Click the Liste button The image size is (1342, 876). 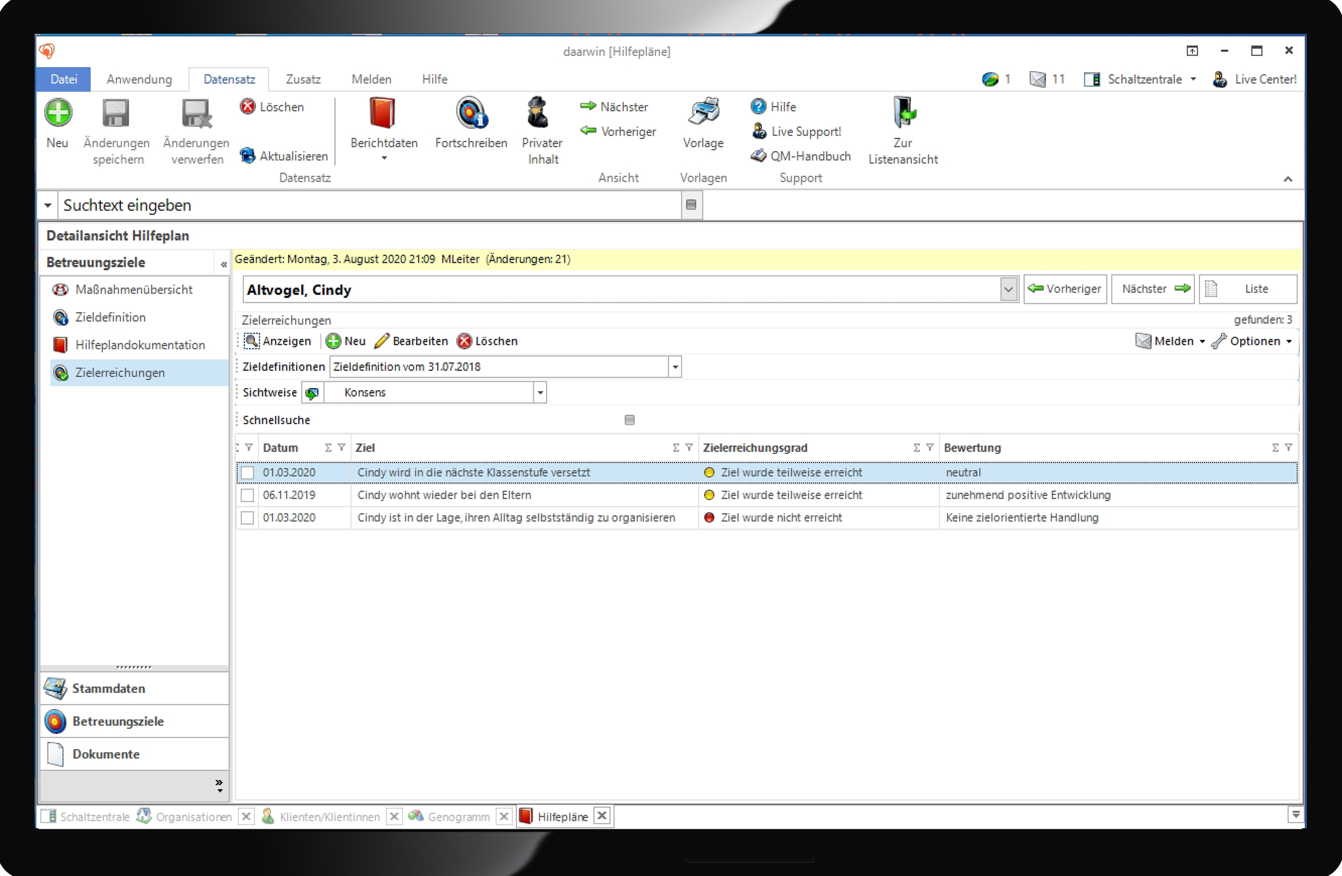[1248, 289]
